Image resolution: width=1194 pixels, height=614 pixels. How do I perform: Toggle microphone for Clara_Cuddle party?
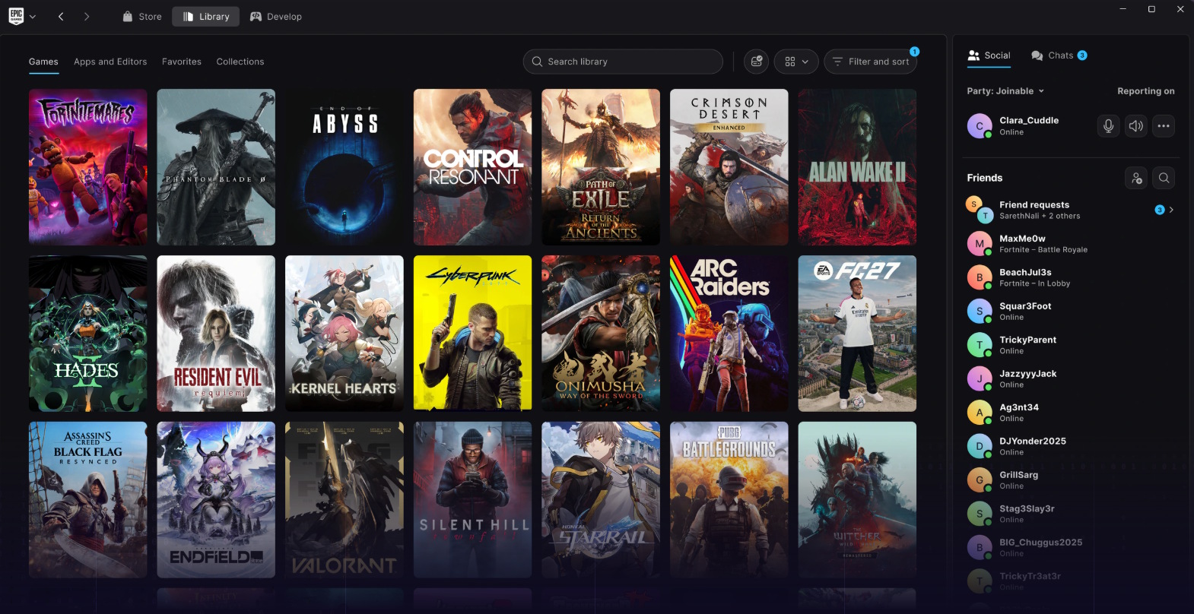(x=1109, y=126)
